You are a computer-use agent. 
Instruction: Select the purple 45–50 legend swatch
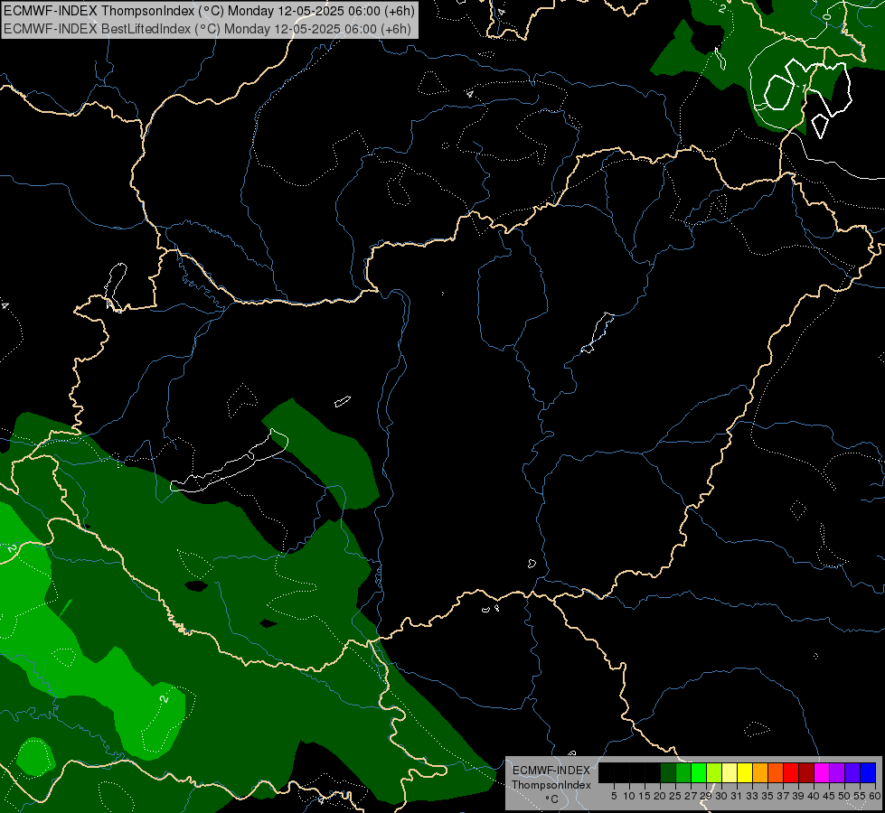[x=837, y=772]
